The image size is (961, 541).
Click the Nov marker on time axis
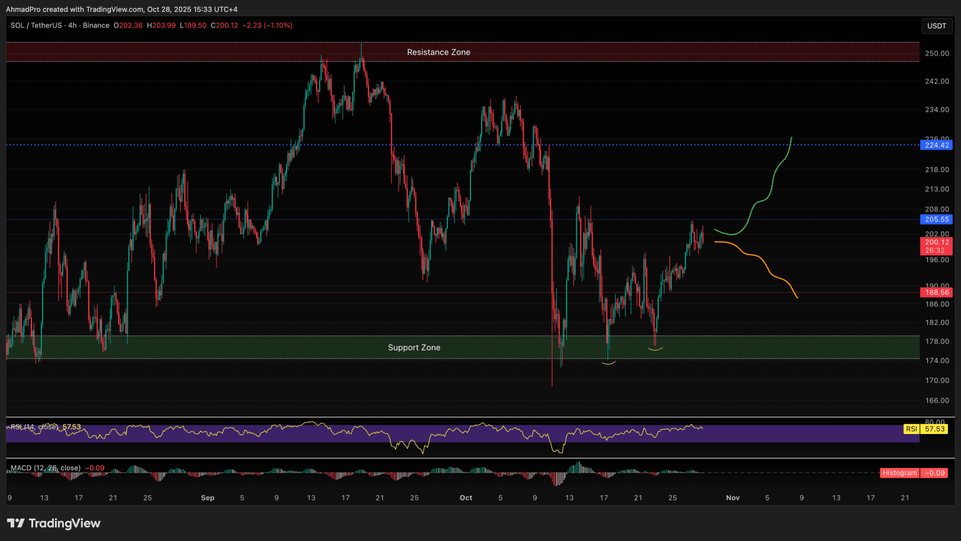[x=733, y=498]
